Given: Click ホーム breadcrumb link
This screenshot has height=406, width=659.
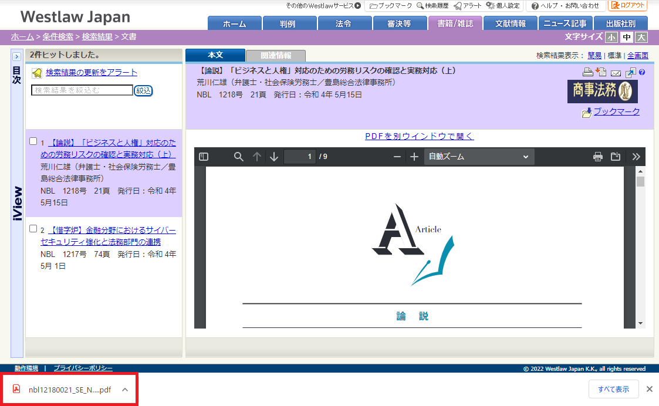Looking at the screenshot, I should click(22, 37).
